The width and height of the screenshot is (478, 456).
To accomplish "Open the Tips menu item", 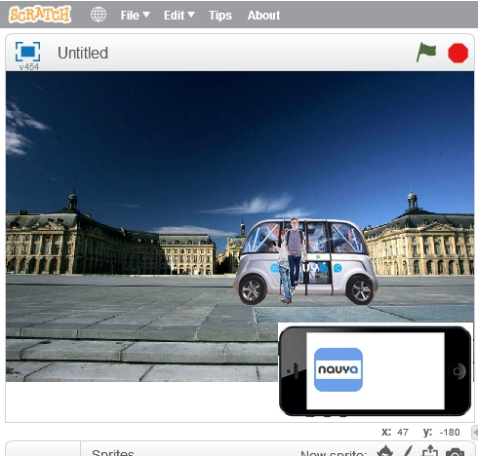I will [220, 16].
